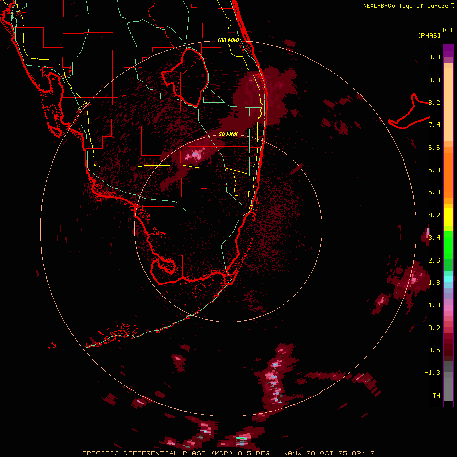
Task: Pick the cyan segment of the color bar
Action: [x=448, y=279]
